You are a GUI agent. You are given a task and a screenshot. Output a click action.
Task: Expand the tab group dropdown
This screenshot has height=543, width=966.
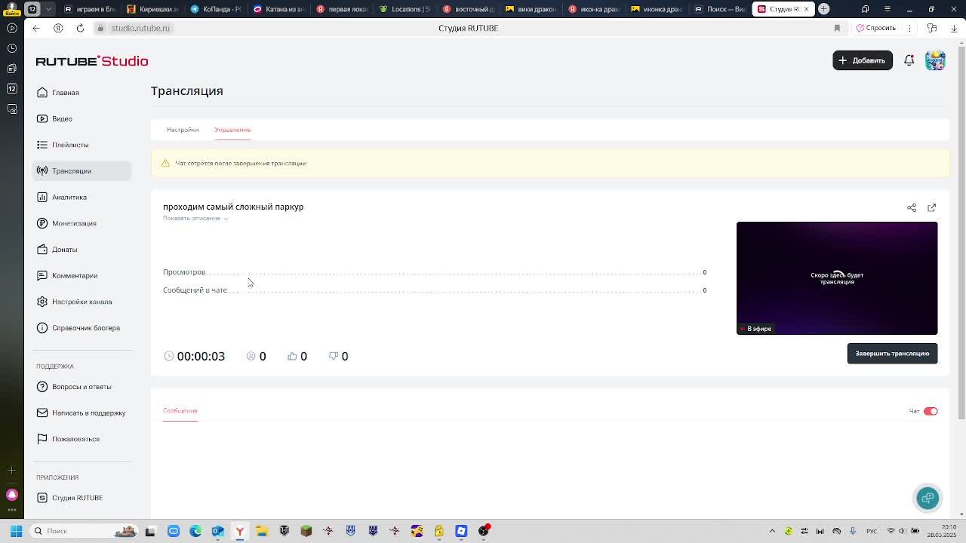click(49, 9)
